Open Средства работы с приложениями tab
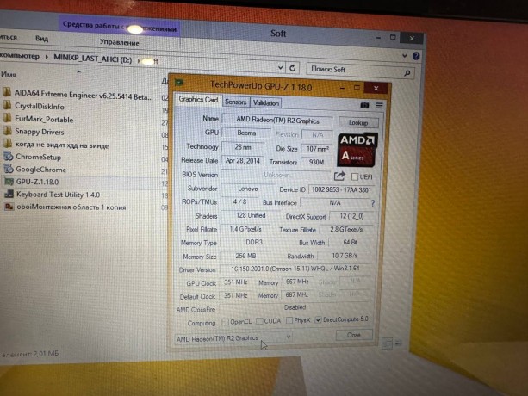528x396 pixels. point(119,26)
